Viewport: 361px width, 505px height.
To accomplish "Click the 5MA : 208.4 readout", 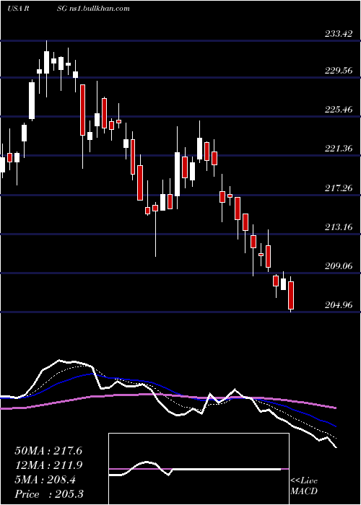I will [x=45, y=480].
